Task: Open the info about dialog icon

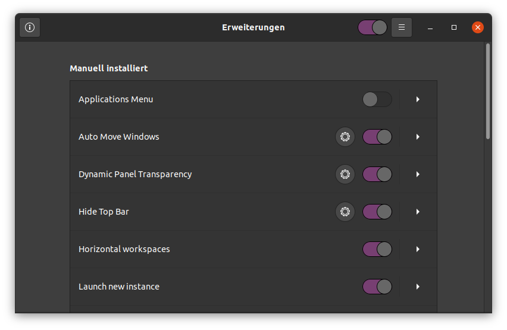Action: tap(30, 27)
